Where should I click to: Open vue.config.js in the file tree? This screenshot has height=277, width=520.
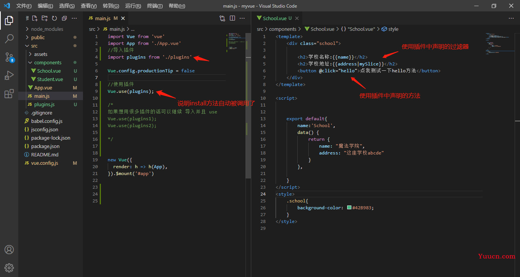click(x=51, y=163)
